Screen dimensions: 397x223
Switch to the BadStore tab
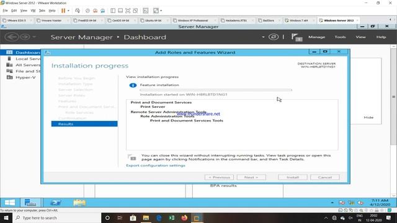point(269,20)
